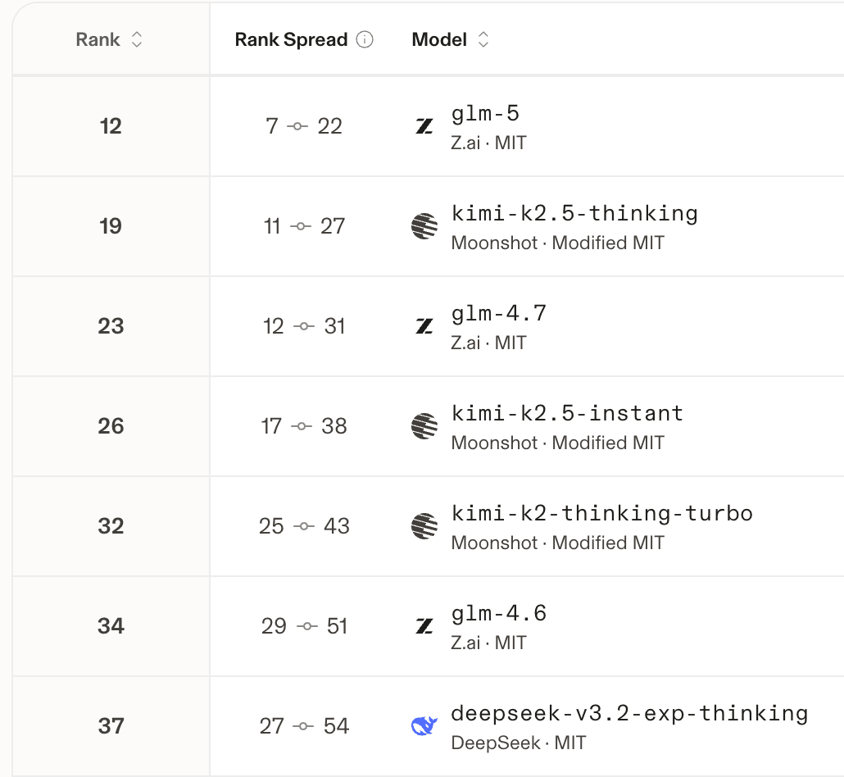Click the Z.ai logo beside glm-5

click(x=424, y=126)
